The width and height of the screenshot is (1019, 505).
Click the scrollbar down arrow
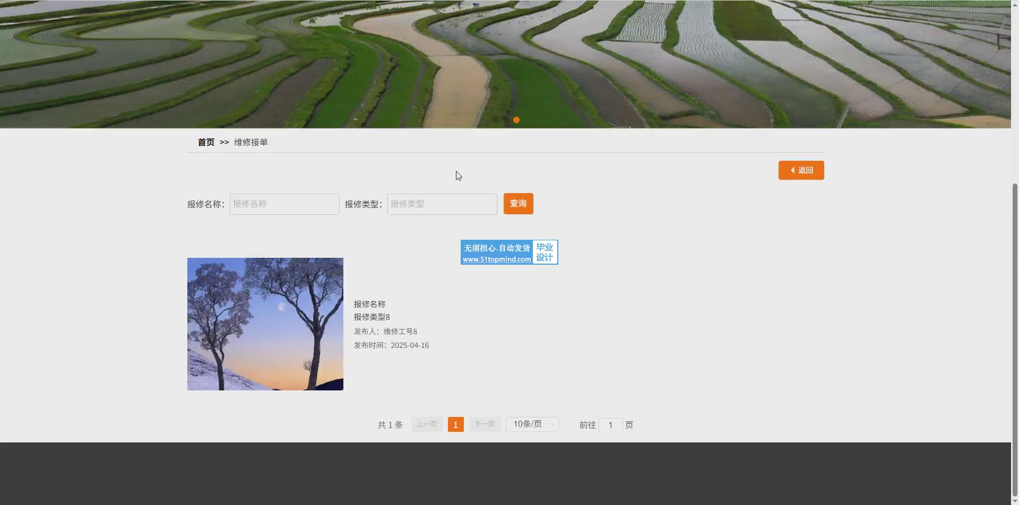[x=1015, y=501]
